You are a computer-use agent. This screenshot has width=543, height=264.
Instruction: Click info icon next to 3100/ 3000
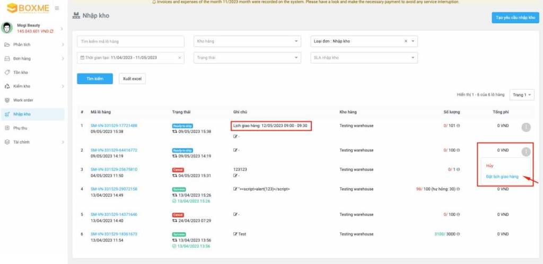[458, 234]
